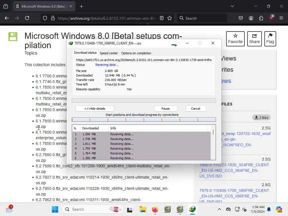This screenshot has height=216, width=288.
Task: Open the 7978.0.110406-1700 X86FRE ISO link
Action: click(234, 196)
